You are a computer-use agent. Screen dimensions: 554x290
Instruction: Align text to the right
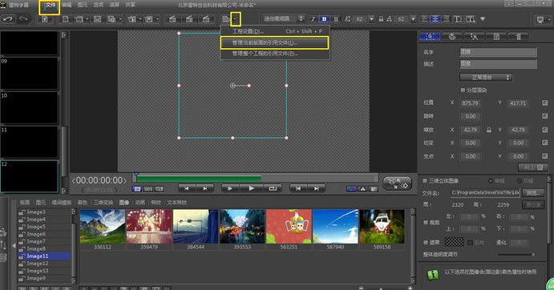click(x=447, y=19)
